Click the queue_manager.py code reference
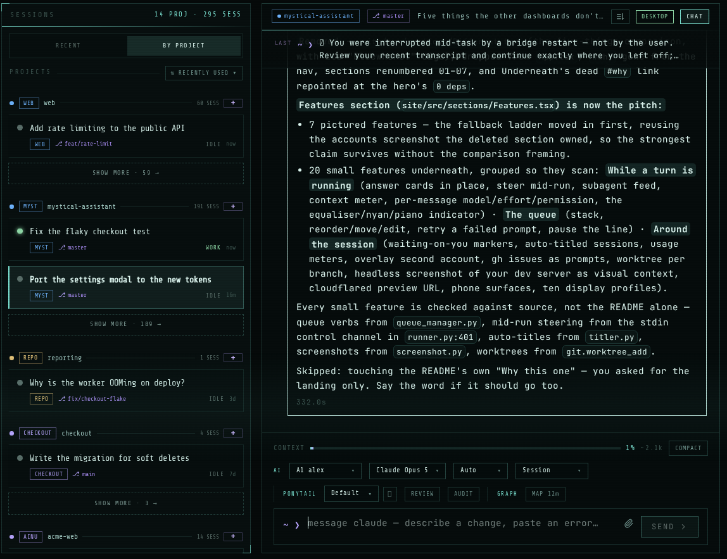Image resolution: width=727 pixels, height=559 pixels. pyautogui.click(x=437, y=323)
